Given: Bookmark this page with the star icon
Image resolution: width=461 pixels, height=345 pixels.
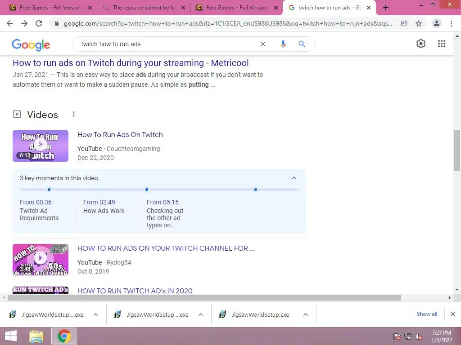Looking at the screenshot, I should [x=419, y=23].
